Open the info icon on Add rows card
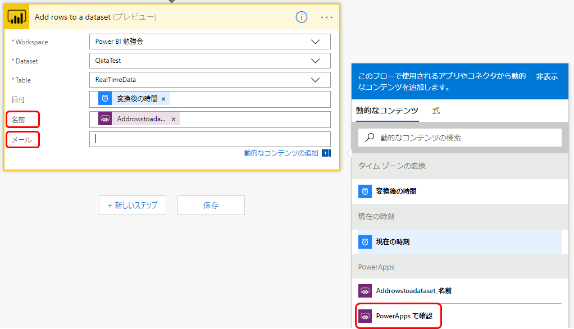This screenshot has height=329, width=574. point(302,17)
